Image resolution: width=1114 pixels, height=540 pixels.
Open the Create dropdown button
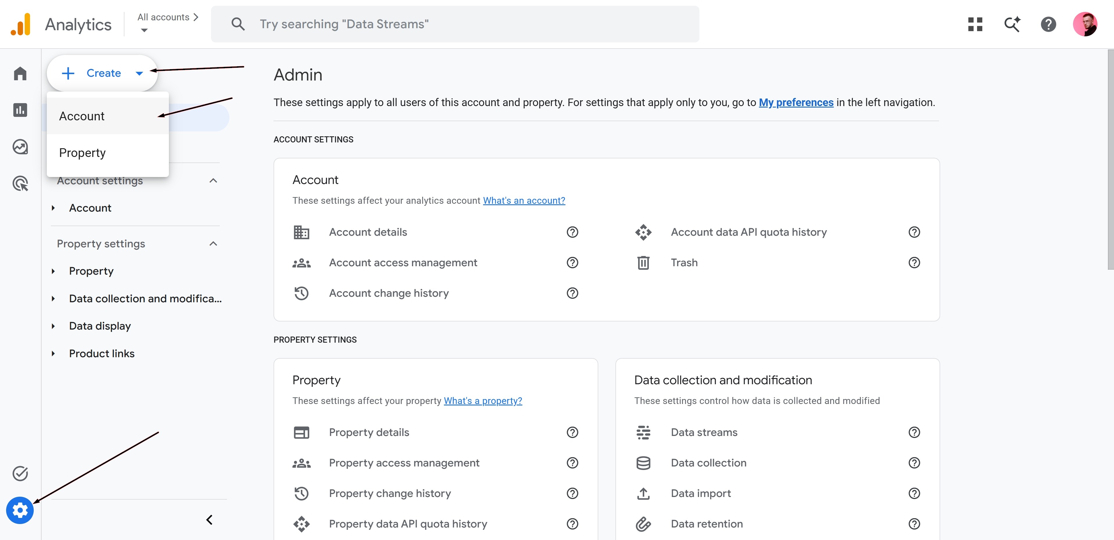pos(102,73)
